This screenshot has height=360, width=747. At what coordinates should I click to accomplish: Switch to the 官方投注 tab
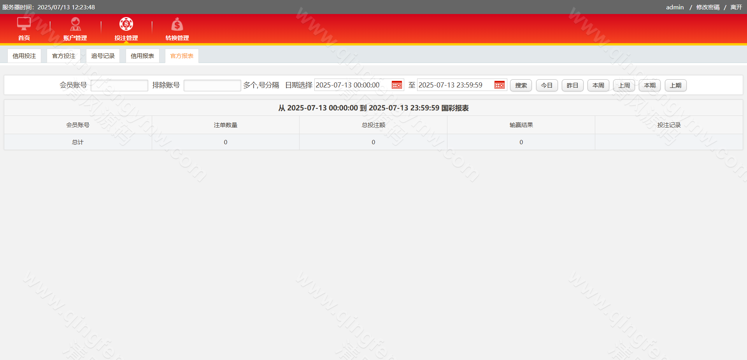[64, 56]
